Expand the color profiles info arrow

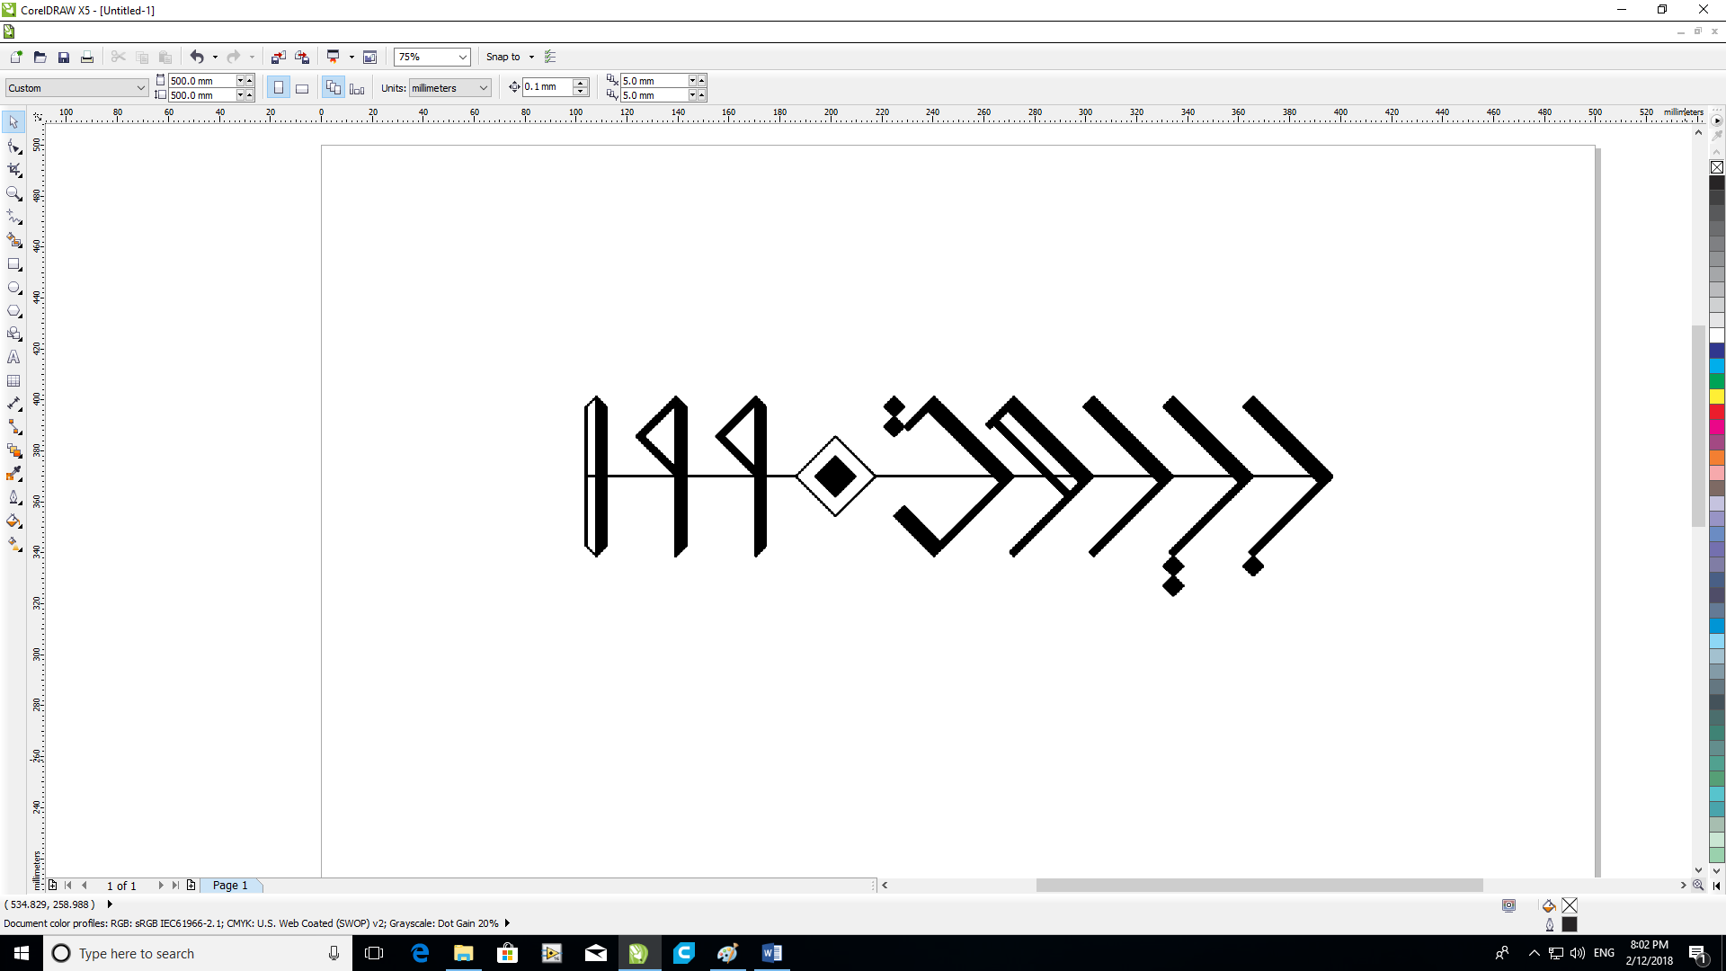(x=507, y=922)
